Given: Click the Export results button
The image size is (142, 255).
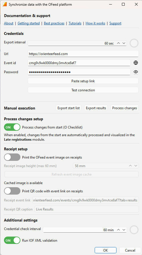Looking at the screenshot, I should click(x=96, y=108).
